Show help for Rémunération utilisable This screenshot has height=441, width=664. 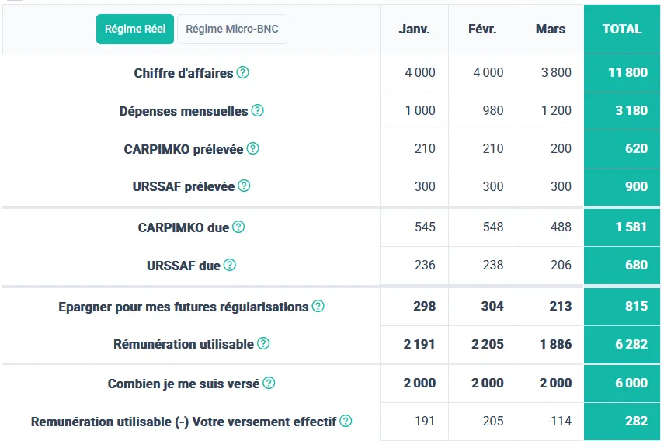[263, 344]
